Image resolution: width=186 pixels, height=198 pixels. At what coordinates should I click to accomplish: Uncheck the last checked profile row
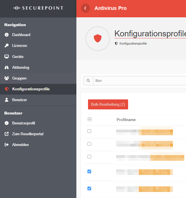click(89, 188)
